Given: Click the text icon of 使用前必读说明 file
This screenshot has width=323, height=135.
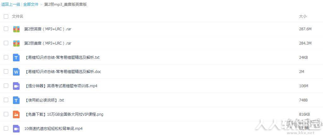Looking at the screenshot, I should [16, 100].
